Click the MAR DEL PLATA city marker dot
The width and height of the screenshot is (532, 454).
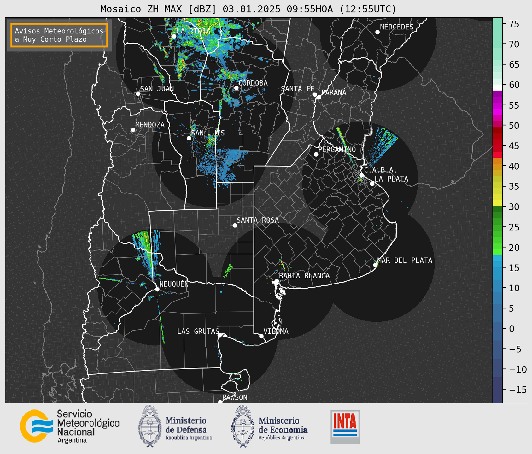375,265
